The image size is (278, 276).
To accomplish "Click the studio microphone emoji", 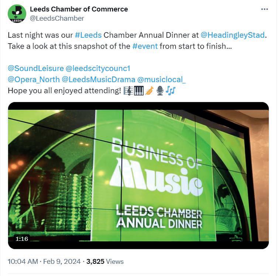I will (x=160, y=90).
